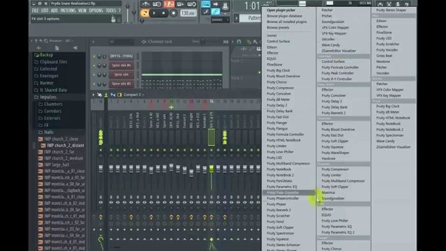Toggle wait-for-input-to-start recording icon
This screenshot has width=446, height=251.
tap(157, 4)
